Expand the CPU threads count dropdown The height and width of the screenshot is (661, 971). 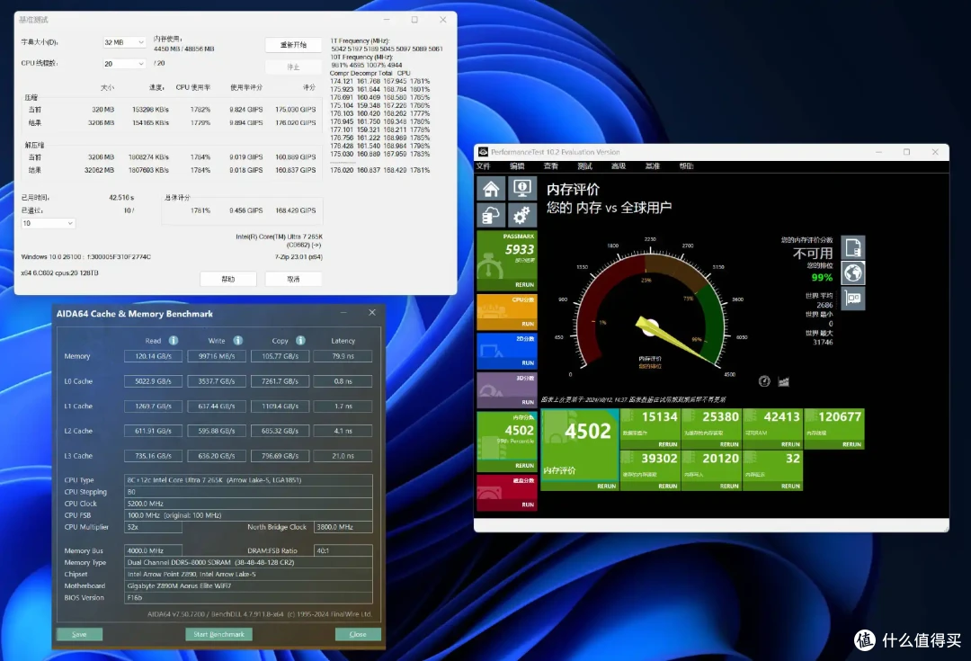point(124,64)
